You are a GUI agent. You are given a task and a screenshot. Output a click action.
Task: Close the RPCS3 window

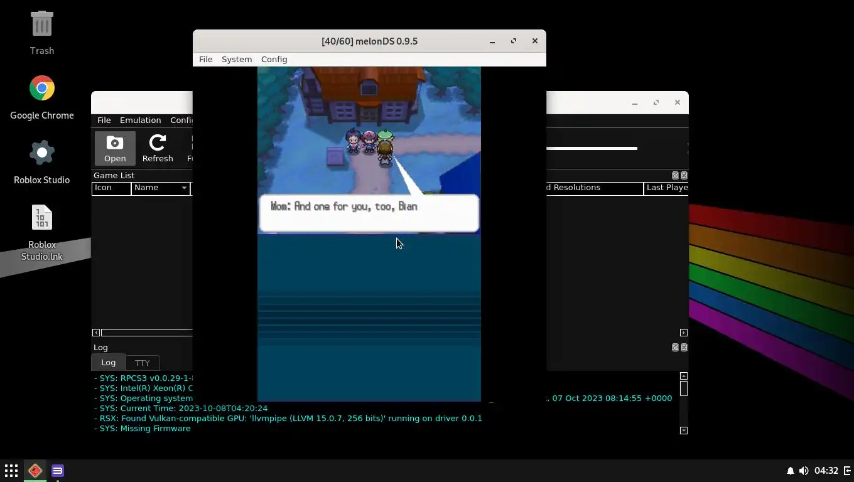(x=678, y=102)
